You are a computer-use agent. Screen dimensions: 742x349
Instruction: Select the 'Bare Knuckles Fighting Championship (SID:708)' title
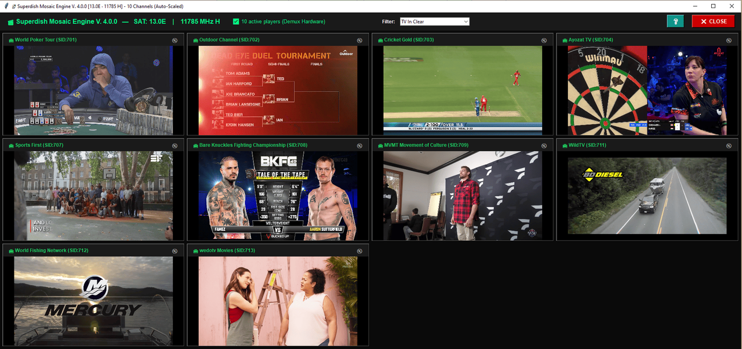253,145
